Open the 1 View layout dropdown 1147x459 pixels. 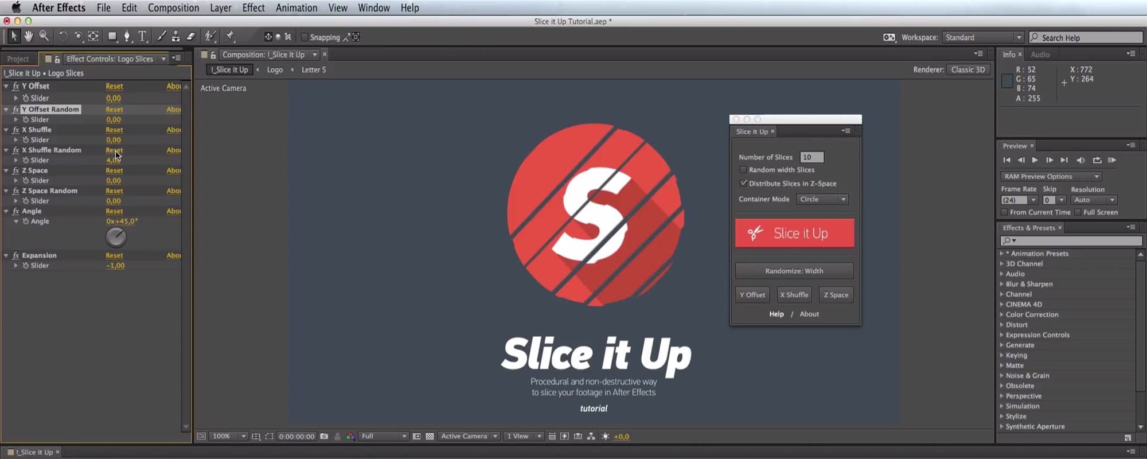pyautogui.click(x=524, y=436)
